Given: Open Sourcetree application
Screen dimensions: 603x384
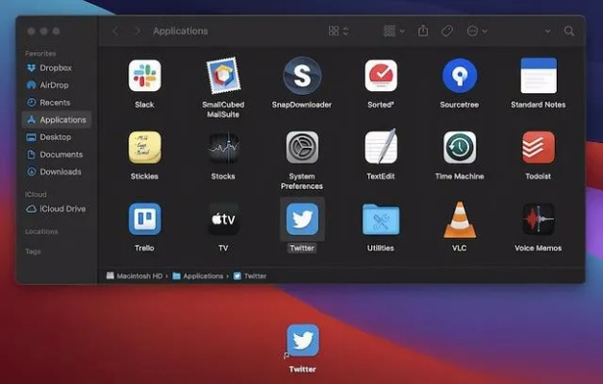Looking at the screenshot, I should [x=460, y=76].
